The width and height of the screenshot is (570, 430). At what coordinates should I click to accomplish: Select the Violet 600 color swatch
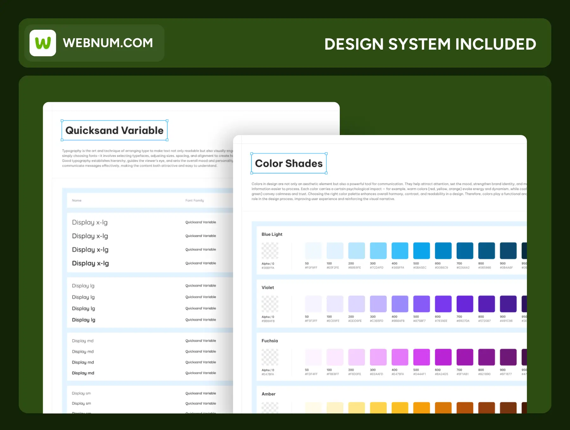pyautogui.click(x=443, y=304)
